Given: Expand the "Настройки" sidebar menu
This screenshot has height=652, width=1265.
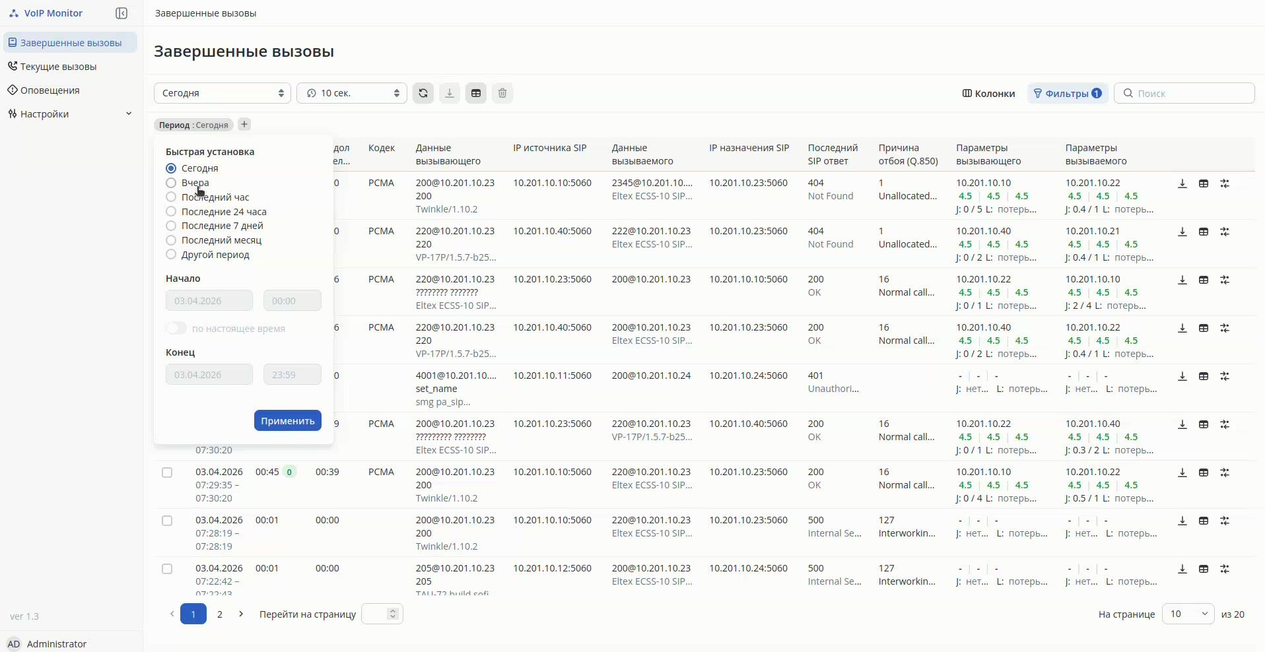Looking at the screenshot, I should click(x=70, y=114).
